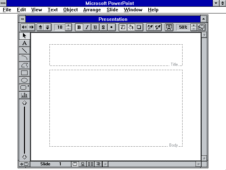Open the Slide menu
The width and height of the screenshot is (226, 170).
point(112,10)
